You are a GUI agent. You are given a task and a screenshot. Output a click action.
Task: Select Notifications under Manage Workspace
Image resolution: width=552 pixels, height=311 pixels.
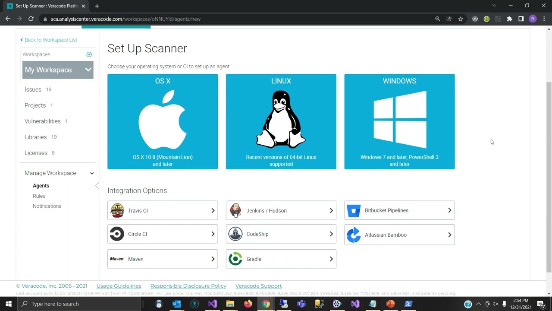[47, 206]
